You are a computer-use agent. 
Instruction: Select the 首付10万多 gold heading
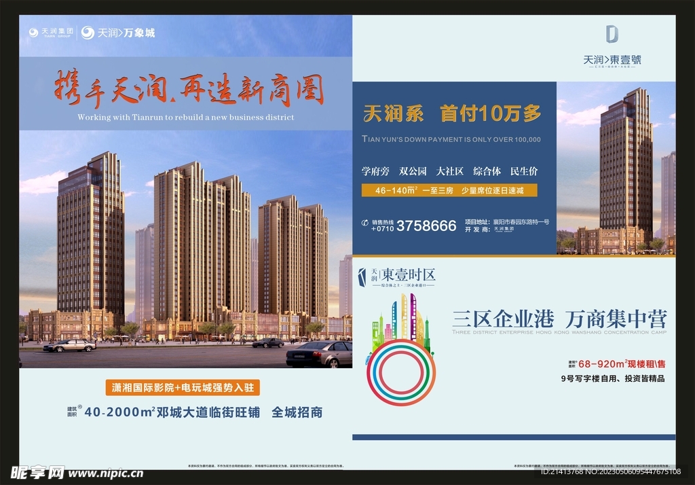pos(491,113)
